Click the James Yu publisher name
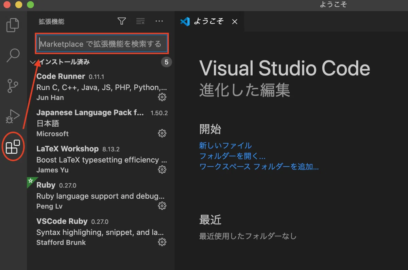This screenshot has width=408, height=270. [x=52, y=170]
